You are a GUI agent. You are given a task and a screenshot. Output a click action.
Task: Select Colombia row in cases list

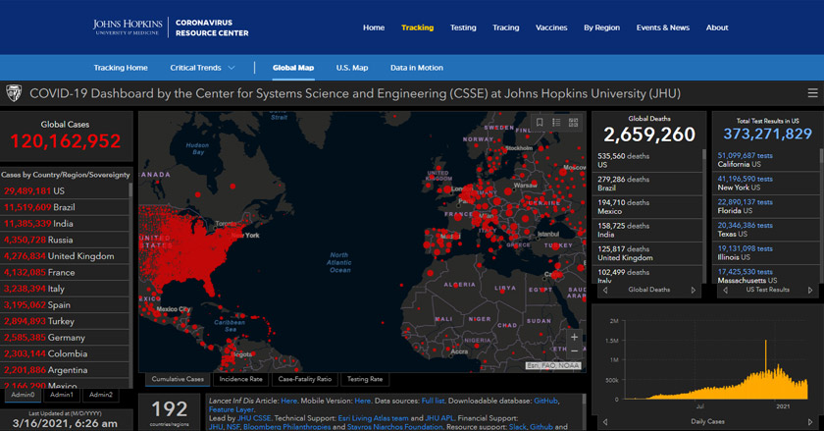(x=64, y=354)
